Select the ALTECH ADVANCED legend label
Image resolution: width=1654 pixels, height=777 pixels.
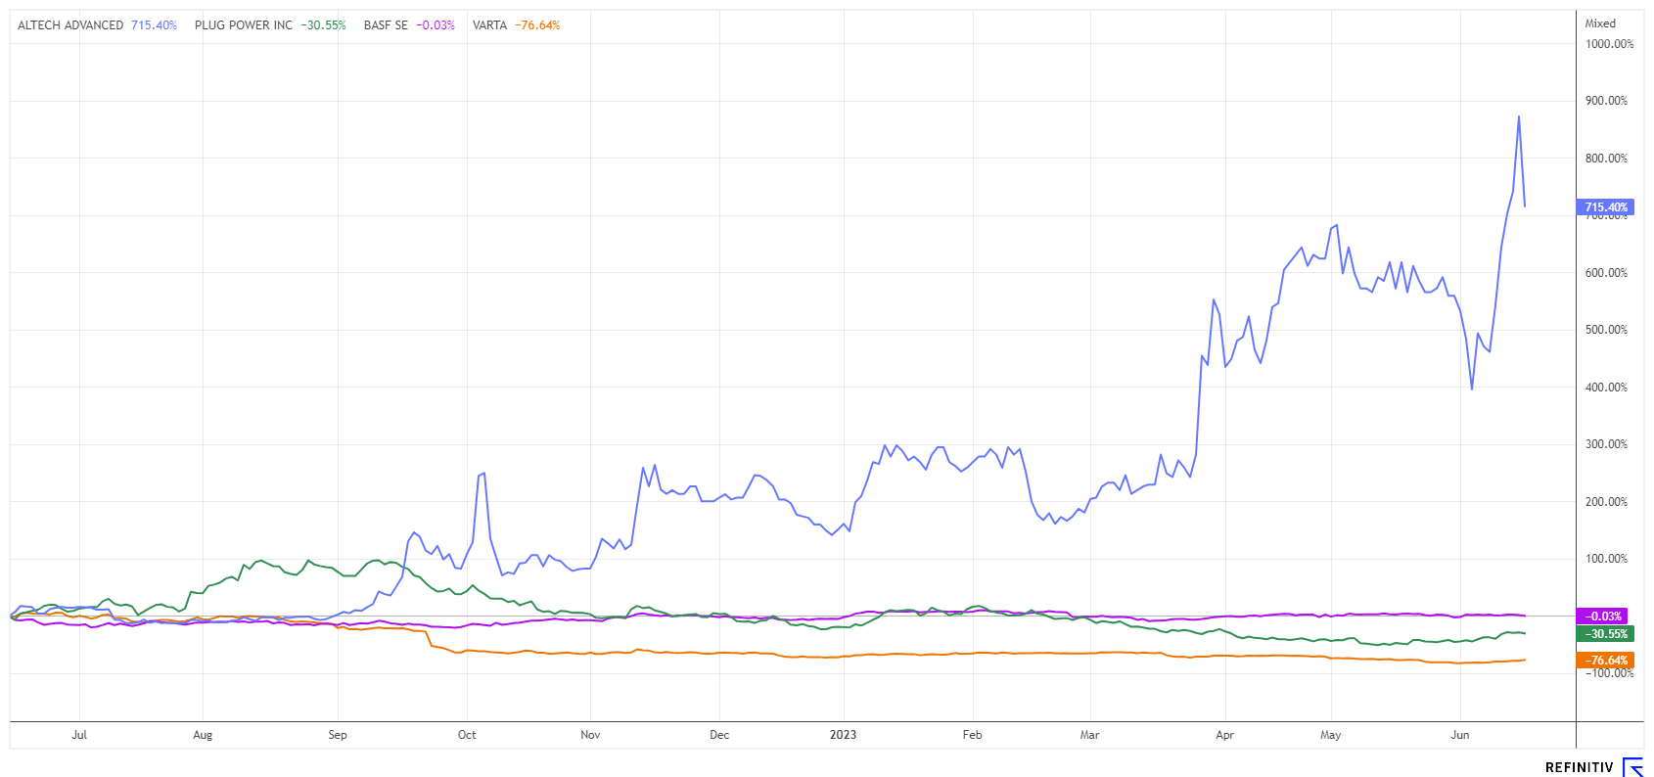70,25
